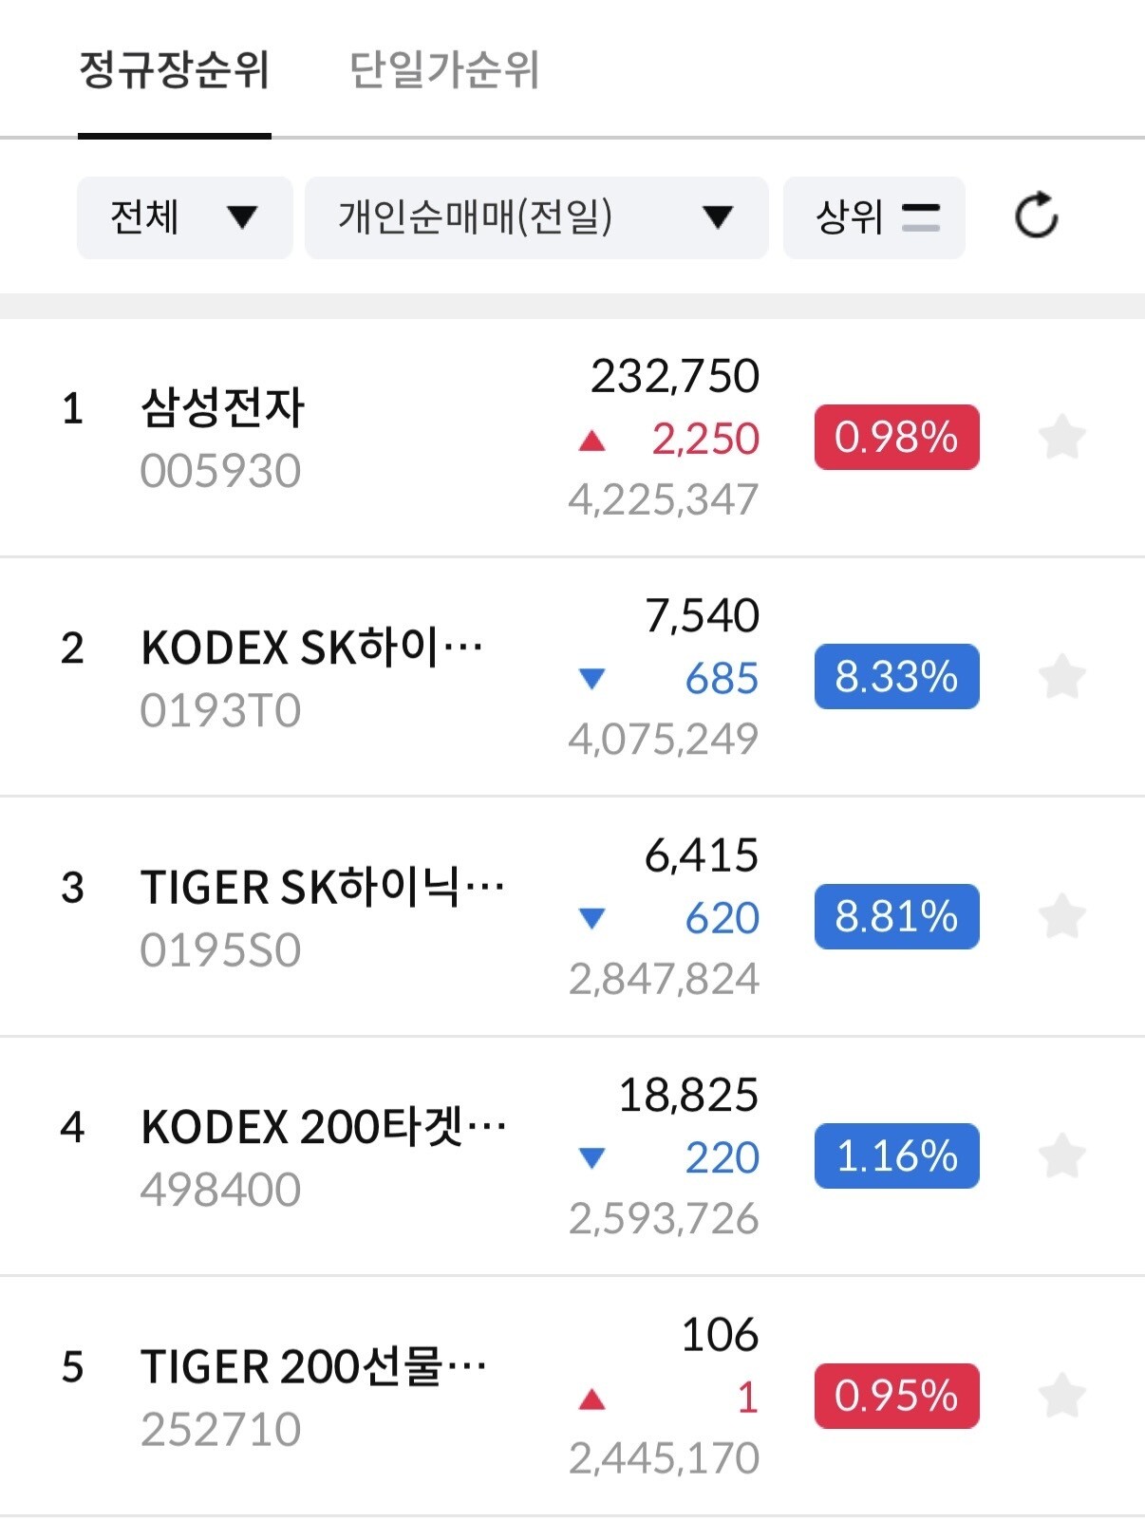Open KODEX SK하이 stock details

pos(572,677)
